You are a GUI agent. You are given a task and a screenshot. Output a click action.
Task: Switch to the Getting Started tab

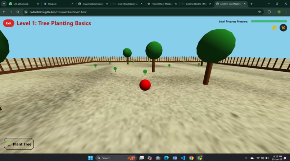196,4
